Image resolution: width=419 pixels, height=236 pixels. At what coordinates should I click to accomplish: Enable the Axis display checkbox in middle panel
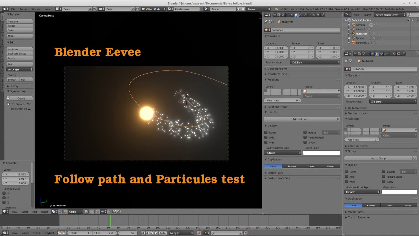click(x=266, y=137)
